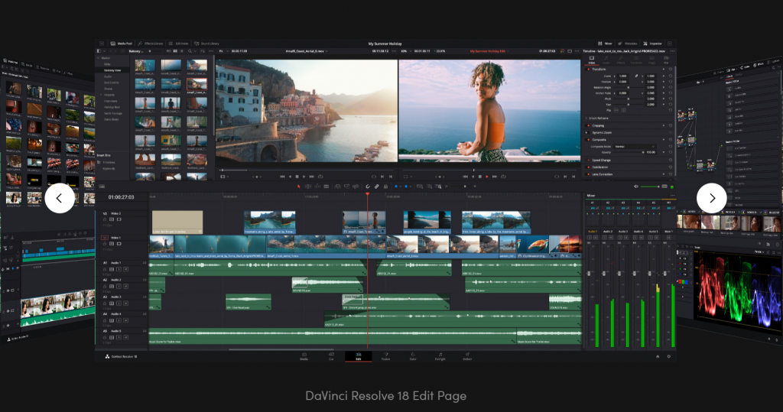783x412 pixels.
Task: Open the project manager home icon
Action: point(657,356)
